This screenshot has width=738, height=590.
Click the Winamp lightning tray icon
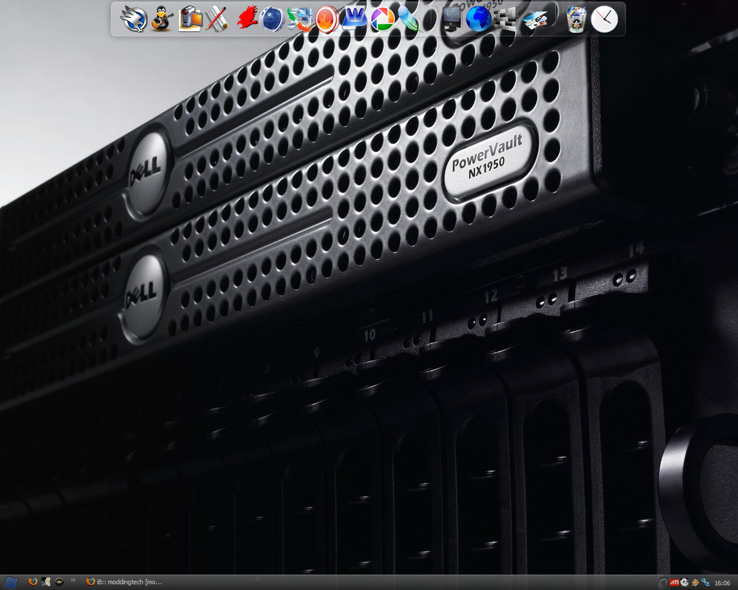[x=695, y=583]
